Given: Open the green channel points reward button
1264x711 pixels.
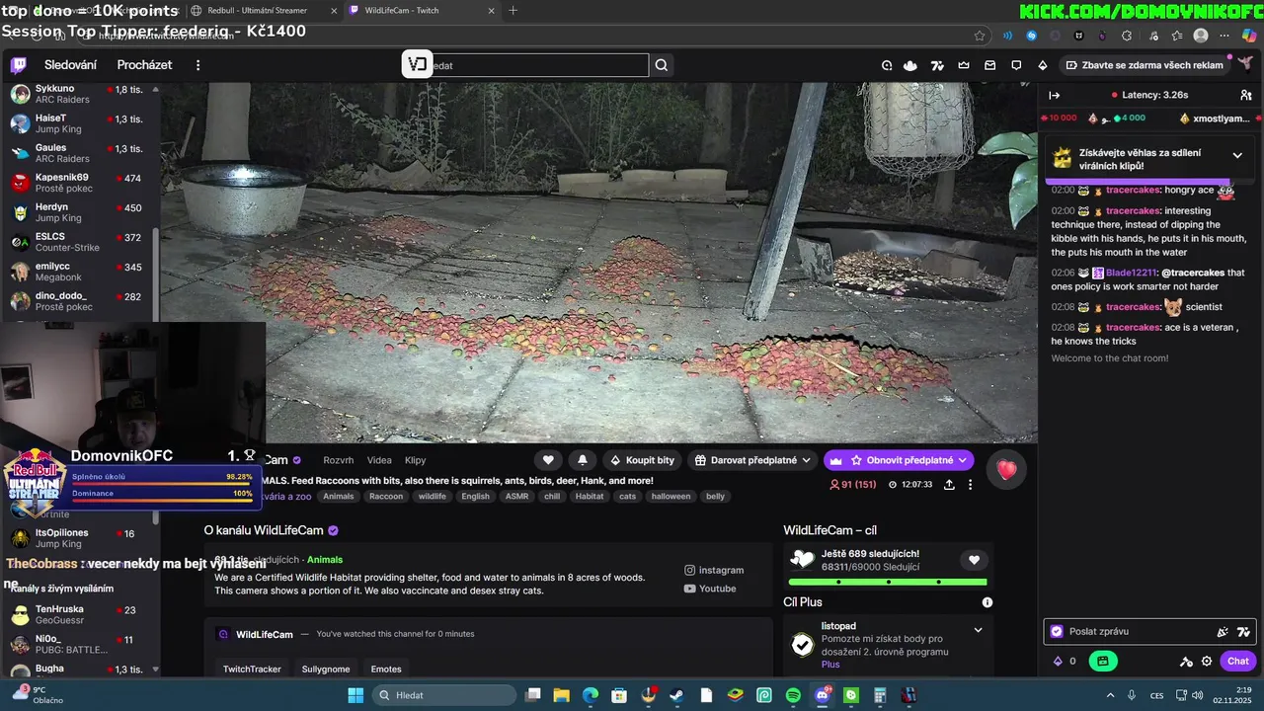Looking at the screenshot, I should [x=1104, y=662].
